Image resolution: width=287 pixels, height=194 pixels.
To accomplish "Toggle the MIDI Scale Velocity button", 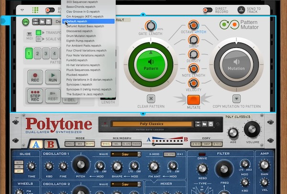I will pos(38,39).
